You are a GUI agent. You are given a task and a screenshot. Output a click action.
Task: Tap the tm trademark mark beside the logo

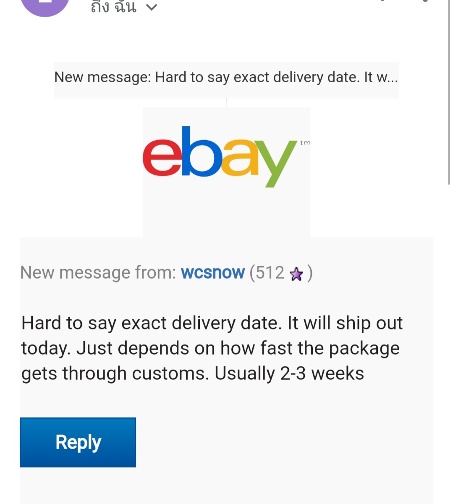pyautogui.click(x=305, y=143)
